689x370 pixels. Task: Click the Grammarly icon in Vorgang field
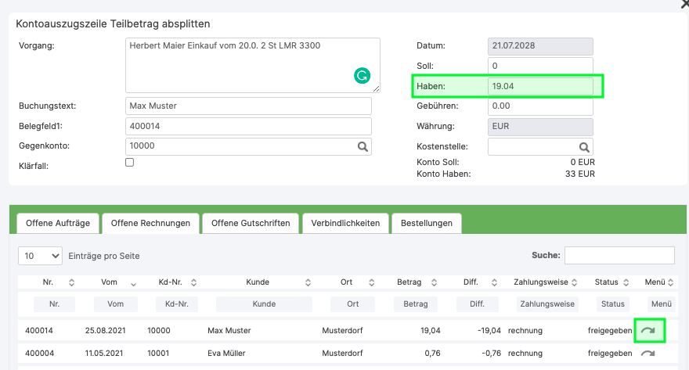tap(362, 76)
